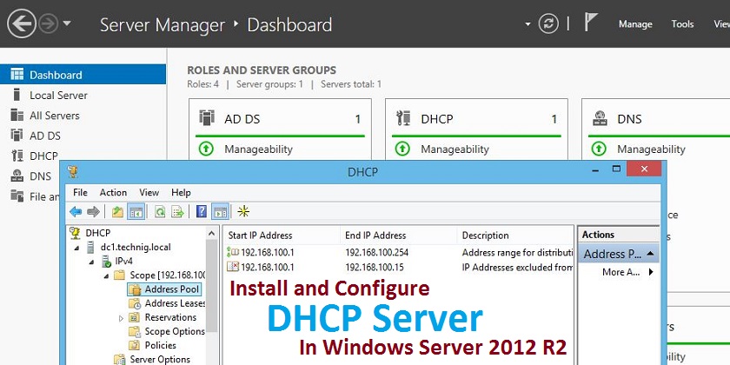Viewport: 730px width, 365px height.
Task: Click the Export List toolbar icon
Action: pos(178,212)
